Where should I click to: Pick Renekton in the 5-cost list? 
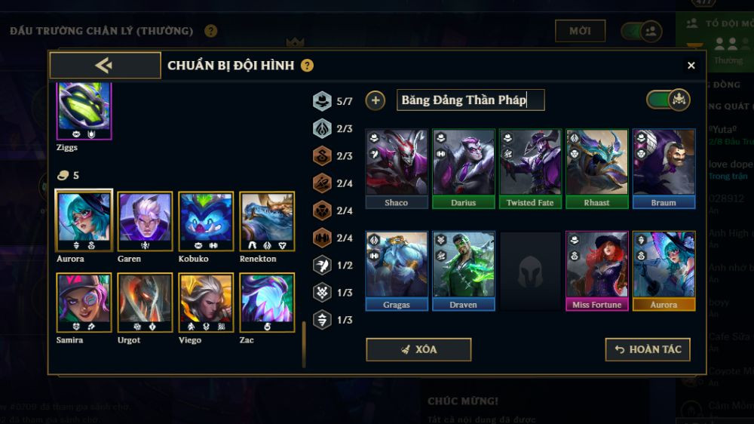[267, 221]
